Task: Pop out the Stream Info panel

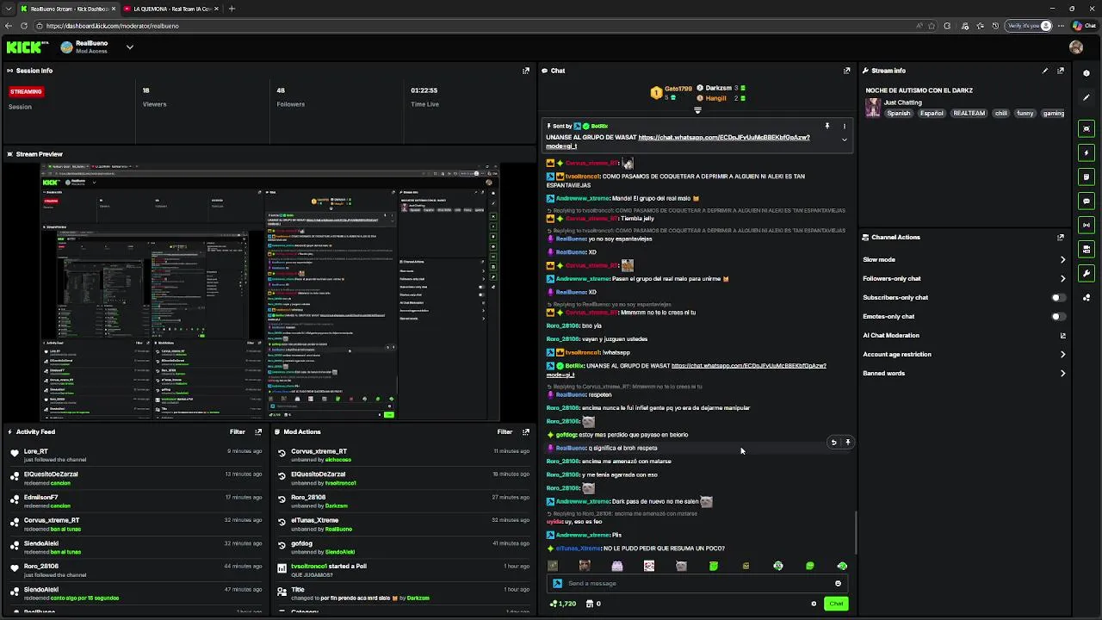Action: (1061, 71)
